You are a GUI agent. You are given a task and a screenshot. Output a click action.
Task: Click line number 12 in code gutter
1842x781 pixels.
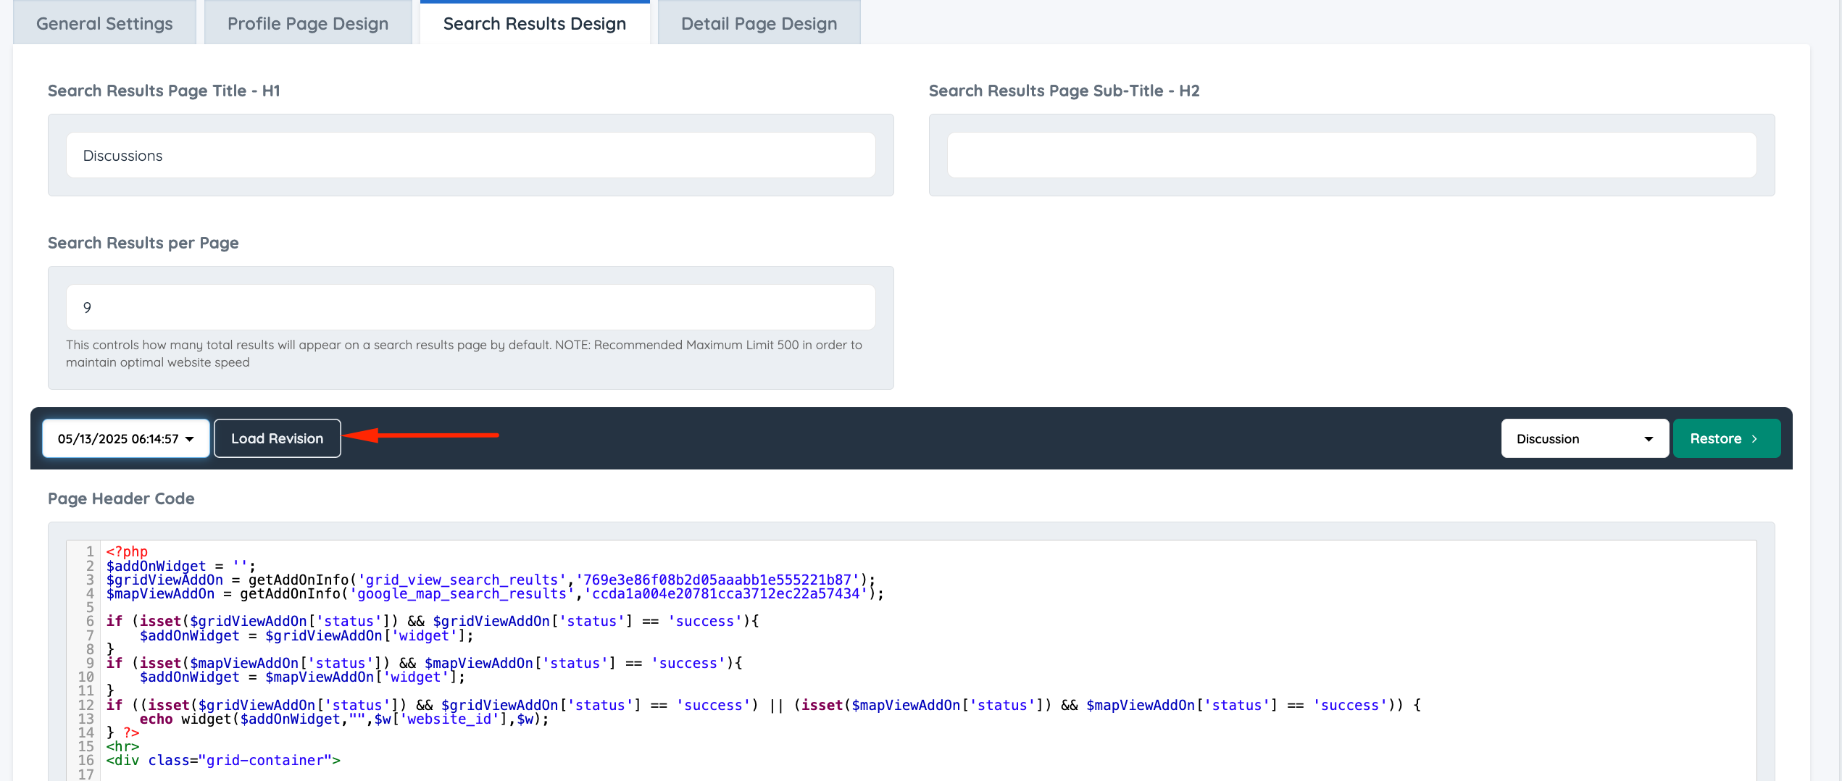pyautogui.click(x=86, y=705)
